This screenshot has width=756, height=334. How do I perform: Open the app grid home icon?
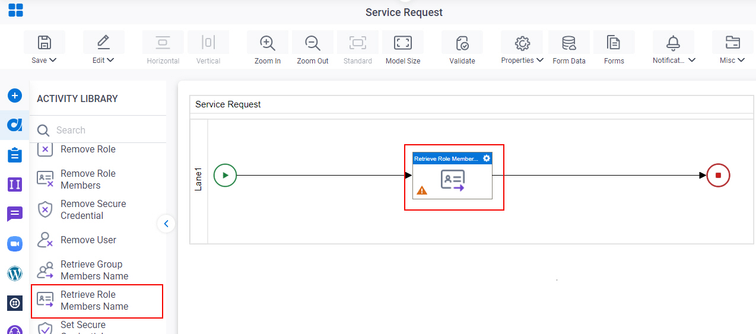point(15,10)
